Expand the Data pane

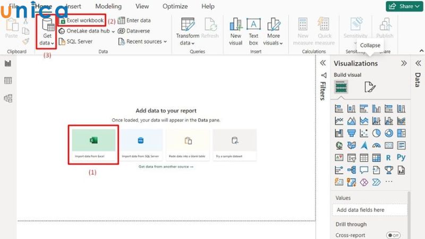(x=418, y=63)
